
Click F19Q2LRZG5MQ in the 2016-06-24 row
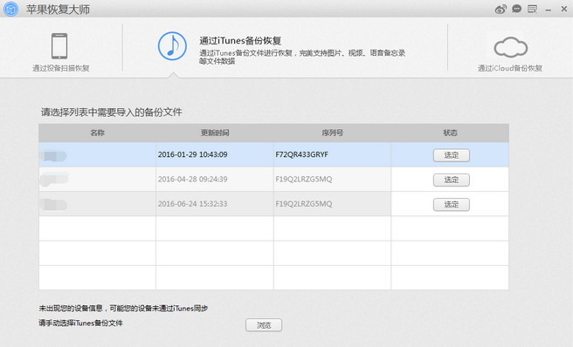tap(304, 204)
